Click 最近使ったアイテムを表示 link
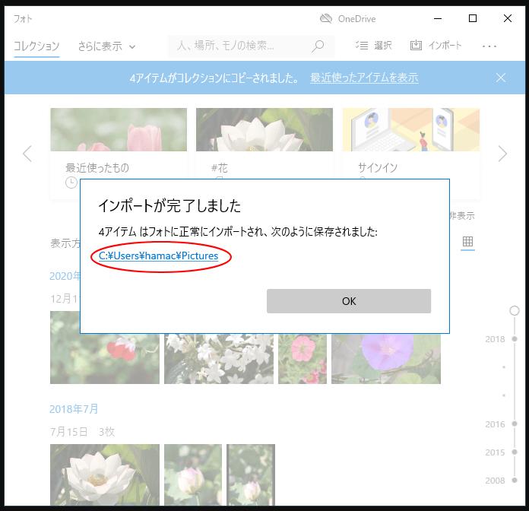The height and width of the screenshot is (511, 529). coord(364,78)
